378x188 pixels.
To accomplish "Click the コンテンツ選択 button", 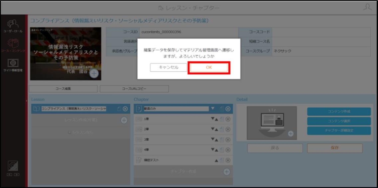I will 339,121.
